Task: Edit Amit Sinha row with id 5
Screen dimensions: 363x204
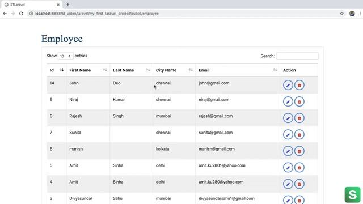Action: click(x=288, y=168)
